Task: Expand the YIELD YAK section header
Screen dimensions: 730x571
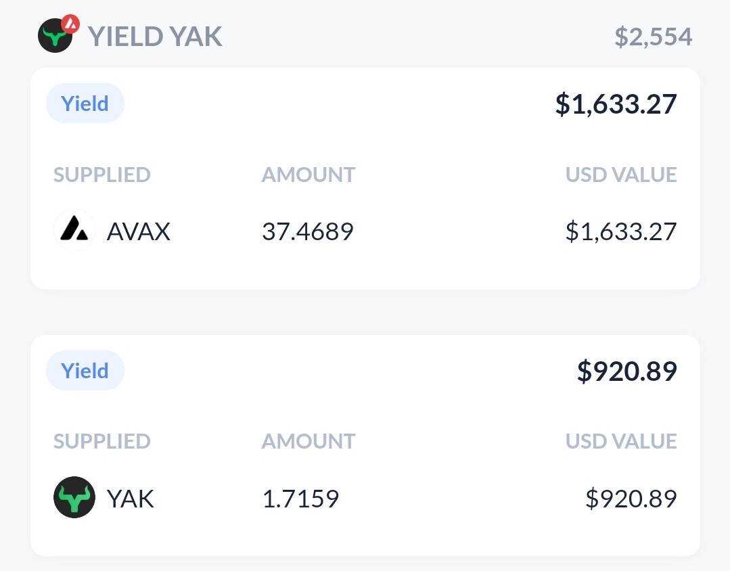Action: [x=156, y=36]
